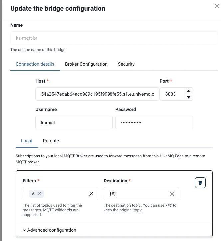Close the bridge configuration panel
221x241 pixels.
point(217,6)
